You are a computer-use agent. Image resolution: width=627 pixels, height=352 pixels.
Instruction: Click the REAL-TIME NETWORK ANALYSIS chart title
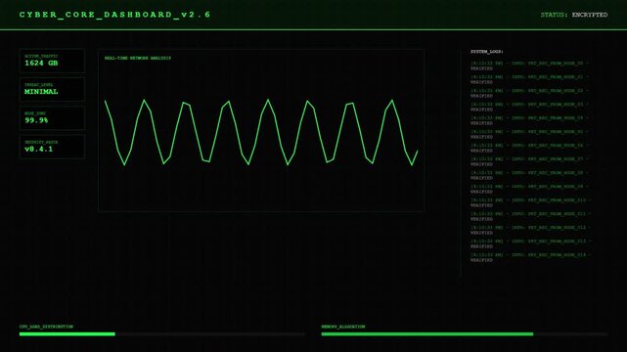[138, 58]
